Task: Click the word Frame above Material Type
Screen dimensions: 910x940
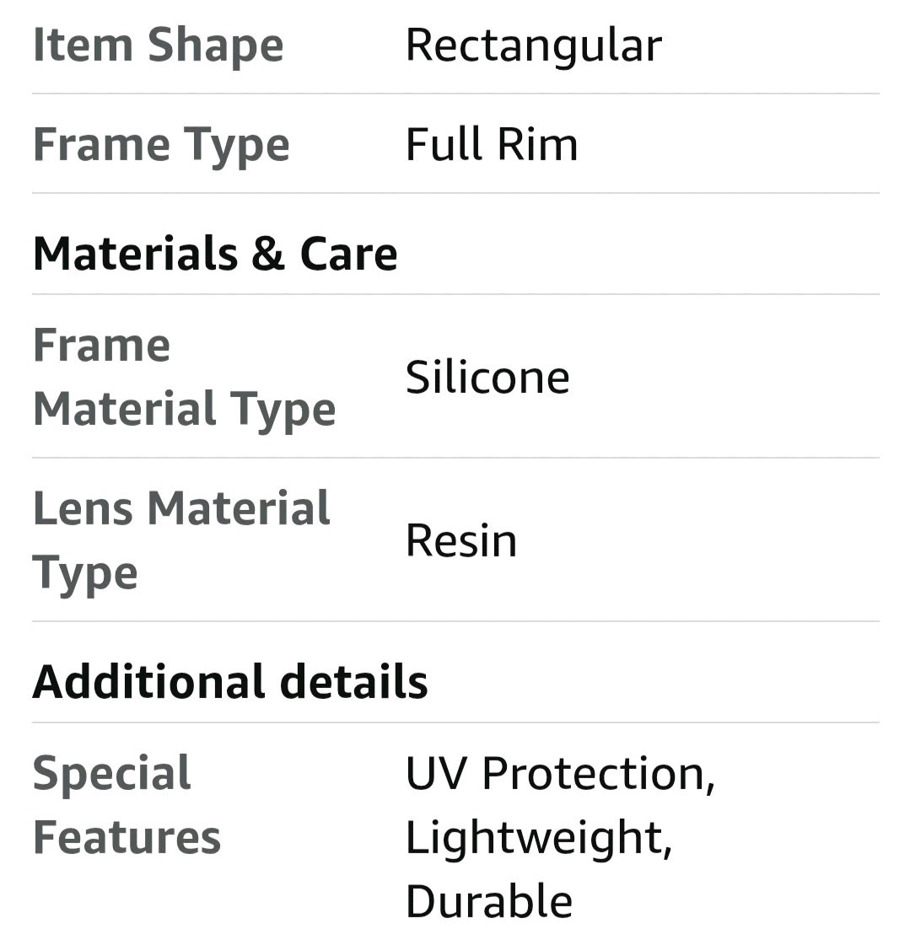Action: coord(101,345)
